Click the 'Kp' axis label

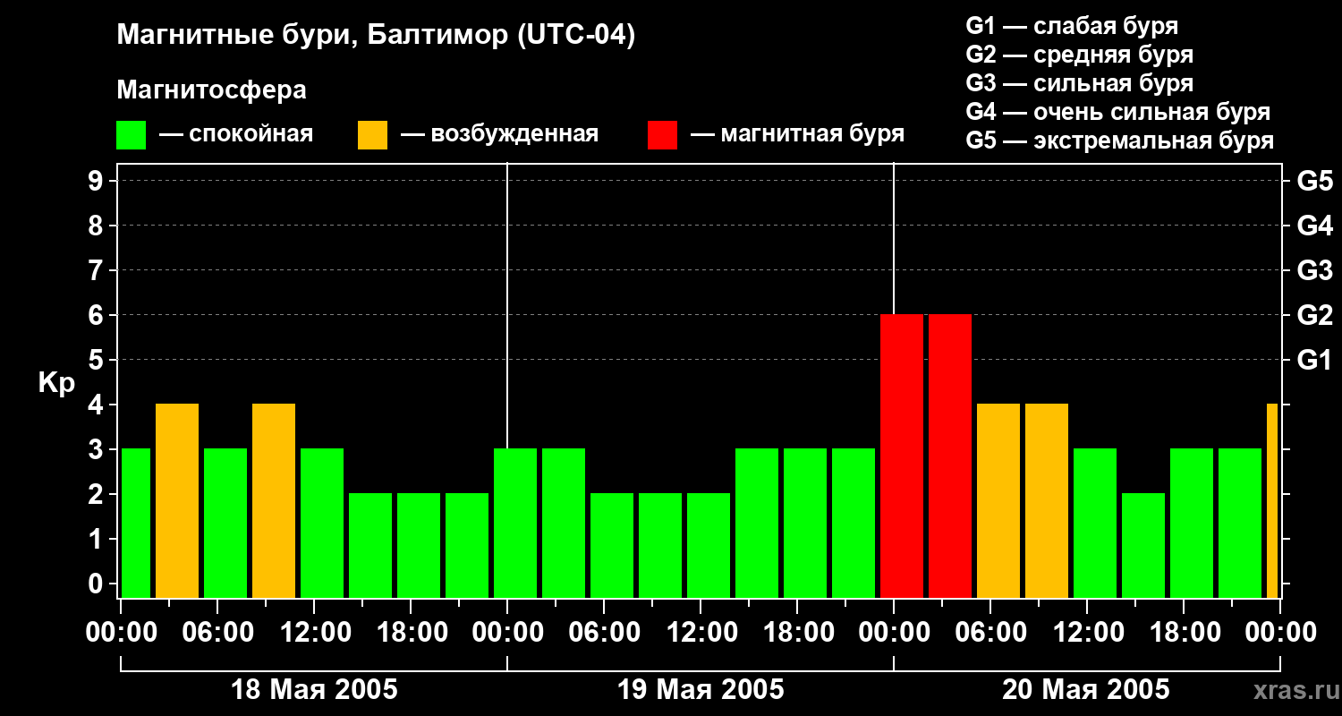56,383
